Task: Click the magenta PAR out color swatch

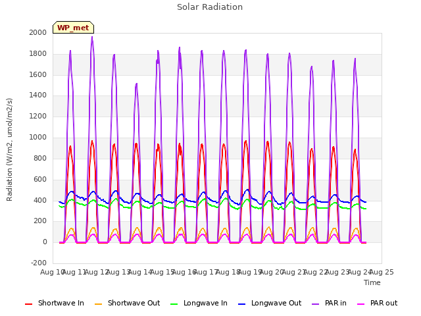Action: (361, 304)
